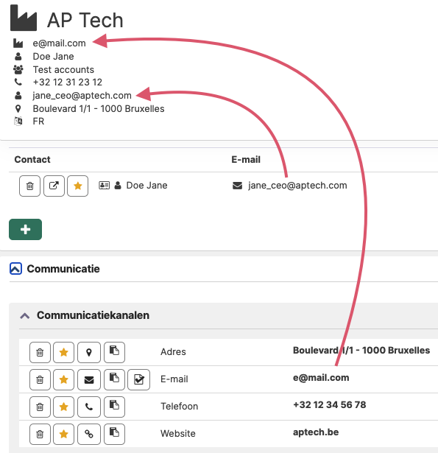Toggle star on the E-mail row

pyautogui.click(x=63, y=379)
